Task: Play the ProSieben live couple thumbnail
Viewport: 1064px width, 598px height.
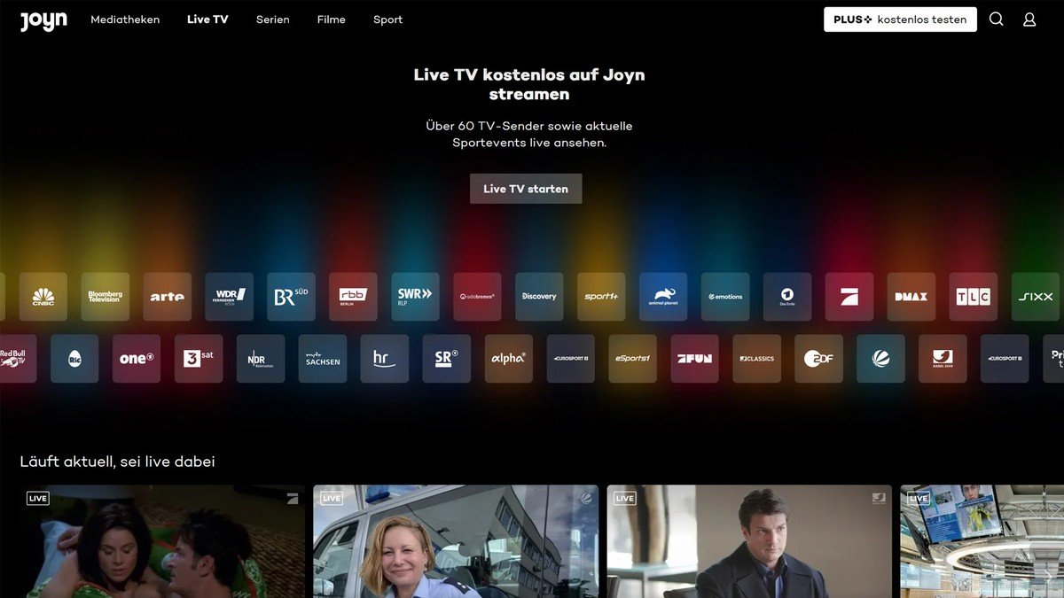Action: pyautogui.click(x=162, y=541)
